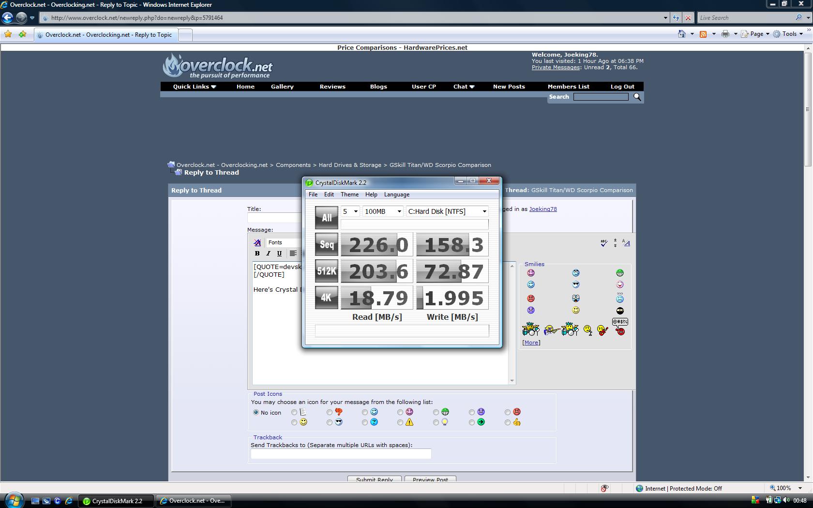The height and width of the screenshot is (508, 813).
Task: Run the 512K test in CrystalDiskMark
Action: (327, 271)
